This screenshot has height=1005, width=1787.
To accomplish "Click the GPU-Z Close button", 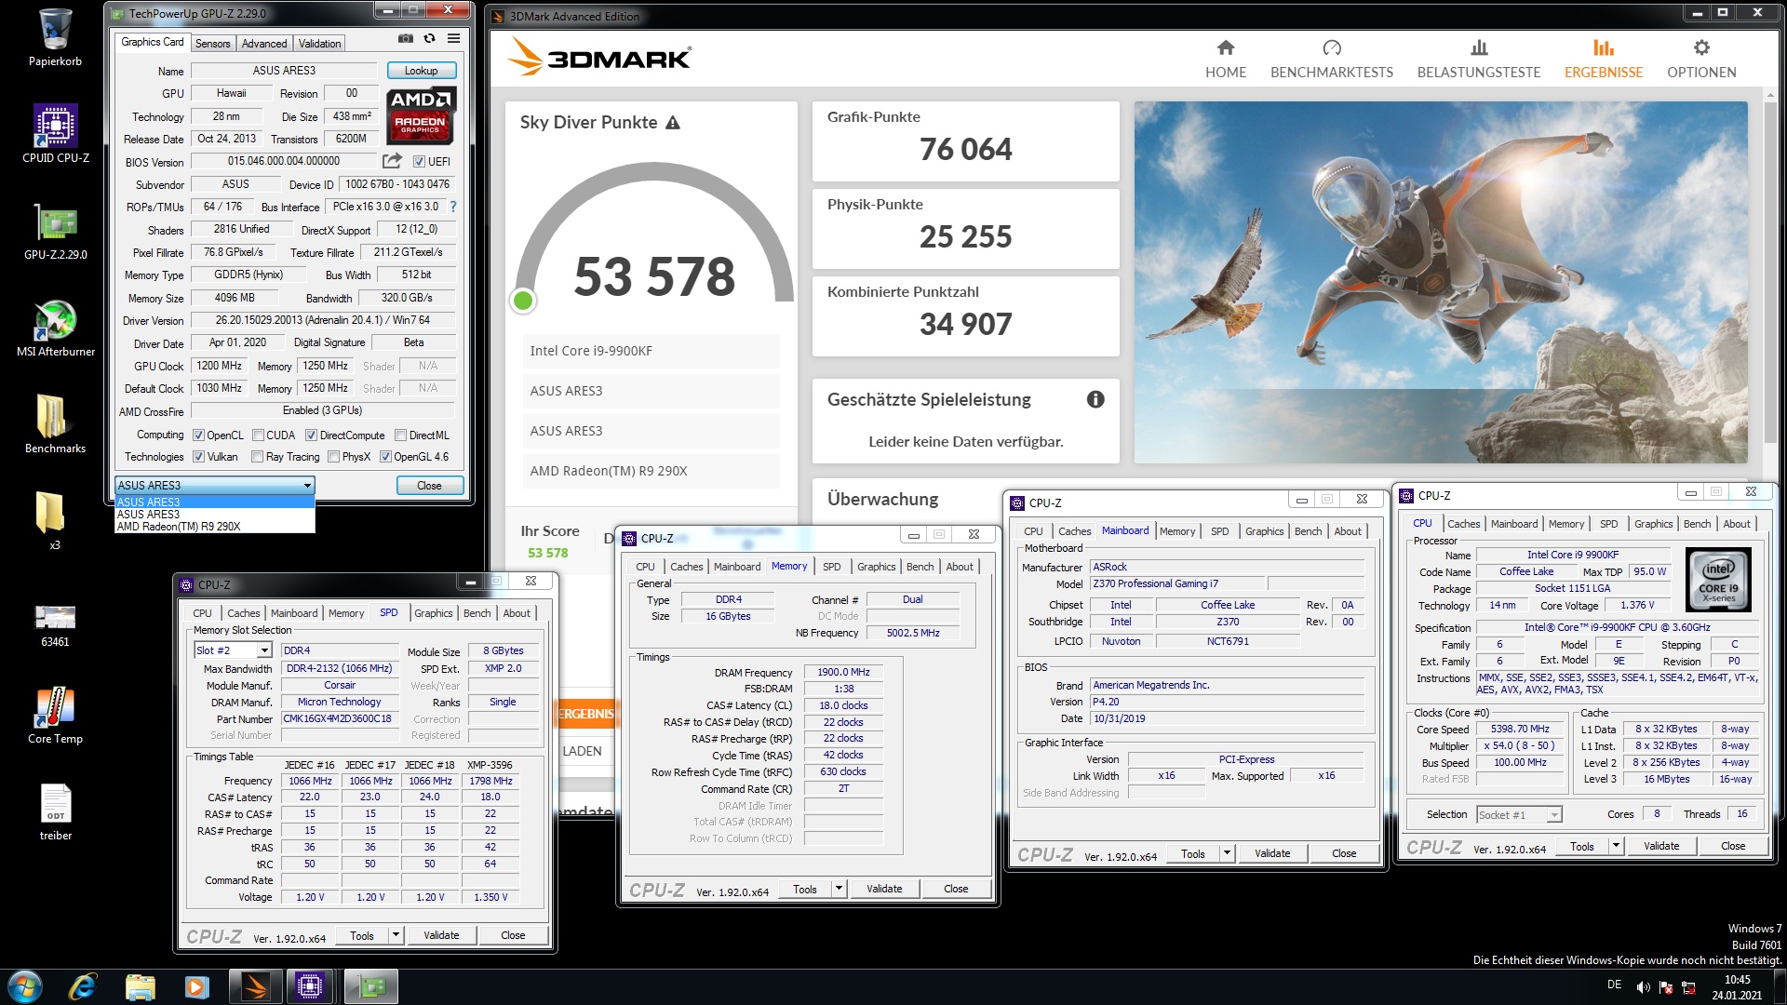I will (x=429, y=486).
